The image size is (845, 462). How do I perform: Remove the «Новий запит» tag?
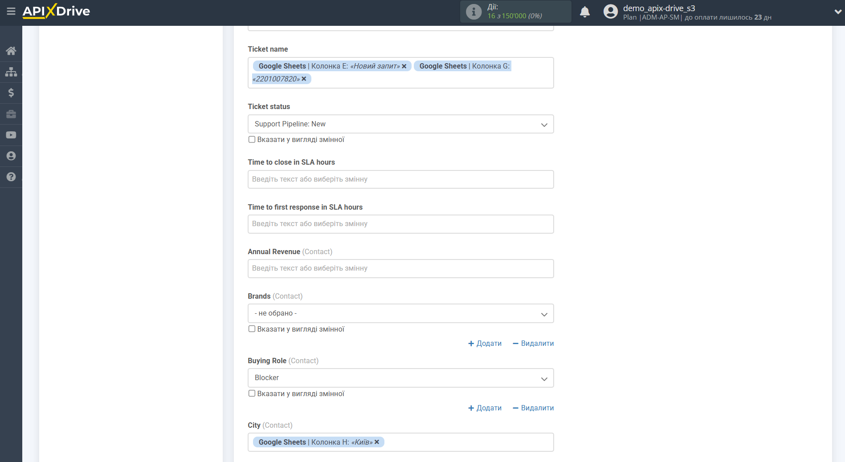404,66
